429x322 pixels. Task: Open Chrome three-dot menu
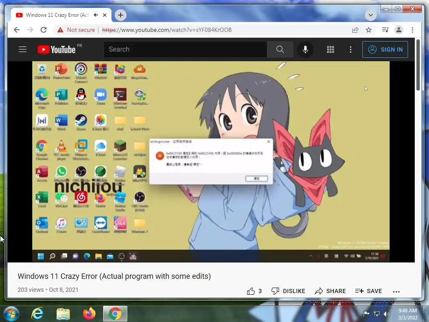point(412,30)
